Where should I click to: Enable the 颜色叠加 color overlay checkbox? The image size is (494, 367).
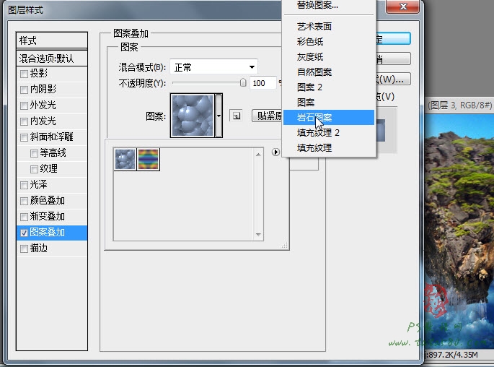[x=24, y=201]
